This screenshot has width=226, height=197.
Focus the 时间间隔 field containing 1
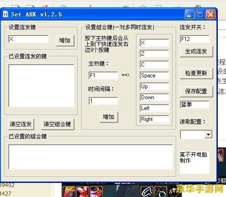[x=103, y=101]
